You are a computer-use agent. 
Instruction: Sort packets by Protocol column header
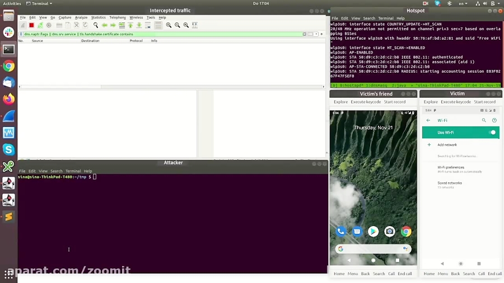click(136, 41)
